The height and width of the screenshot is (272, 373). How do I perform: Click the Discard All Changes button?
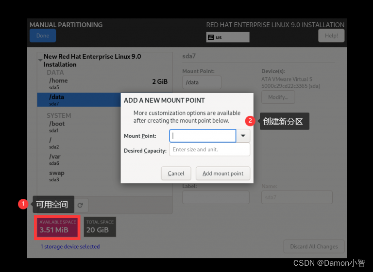(314, 247)
